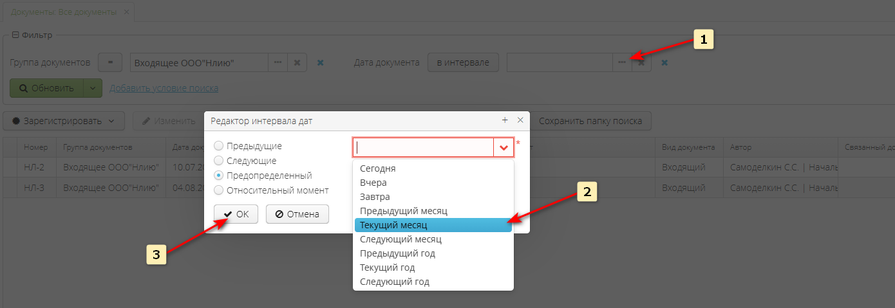The image size is (895, 308).
Task: Open ellipsis editor for Дата документа
Action: coord(622,62)
